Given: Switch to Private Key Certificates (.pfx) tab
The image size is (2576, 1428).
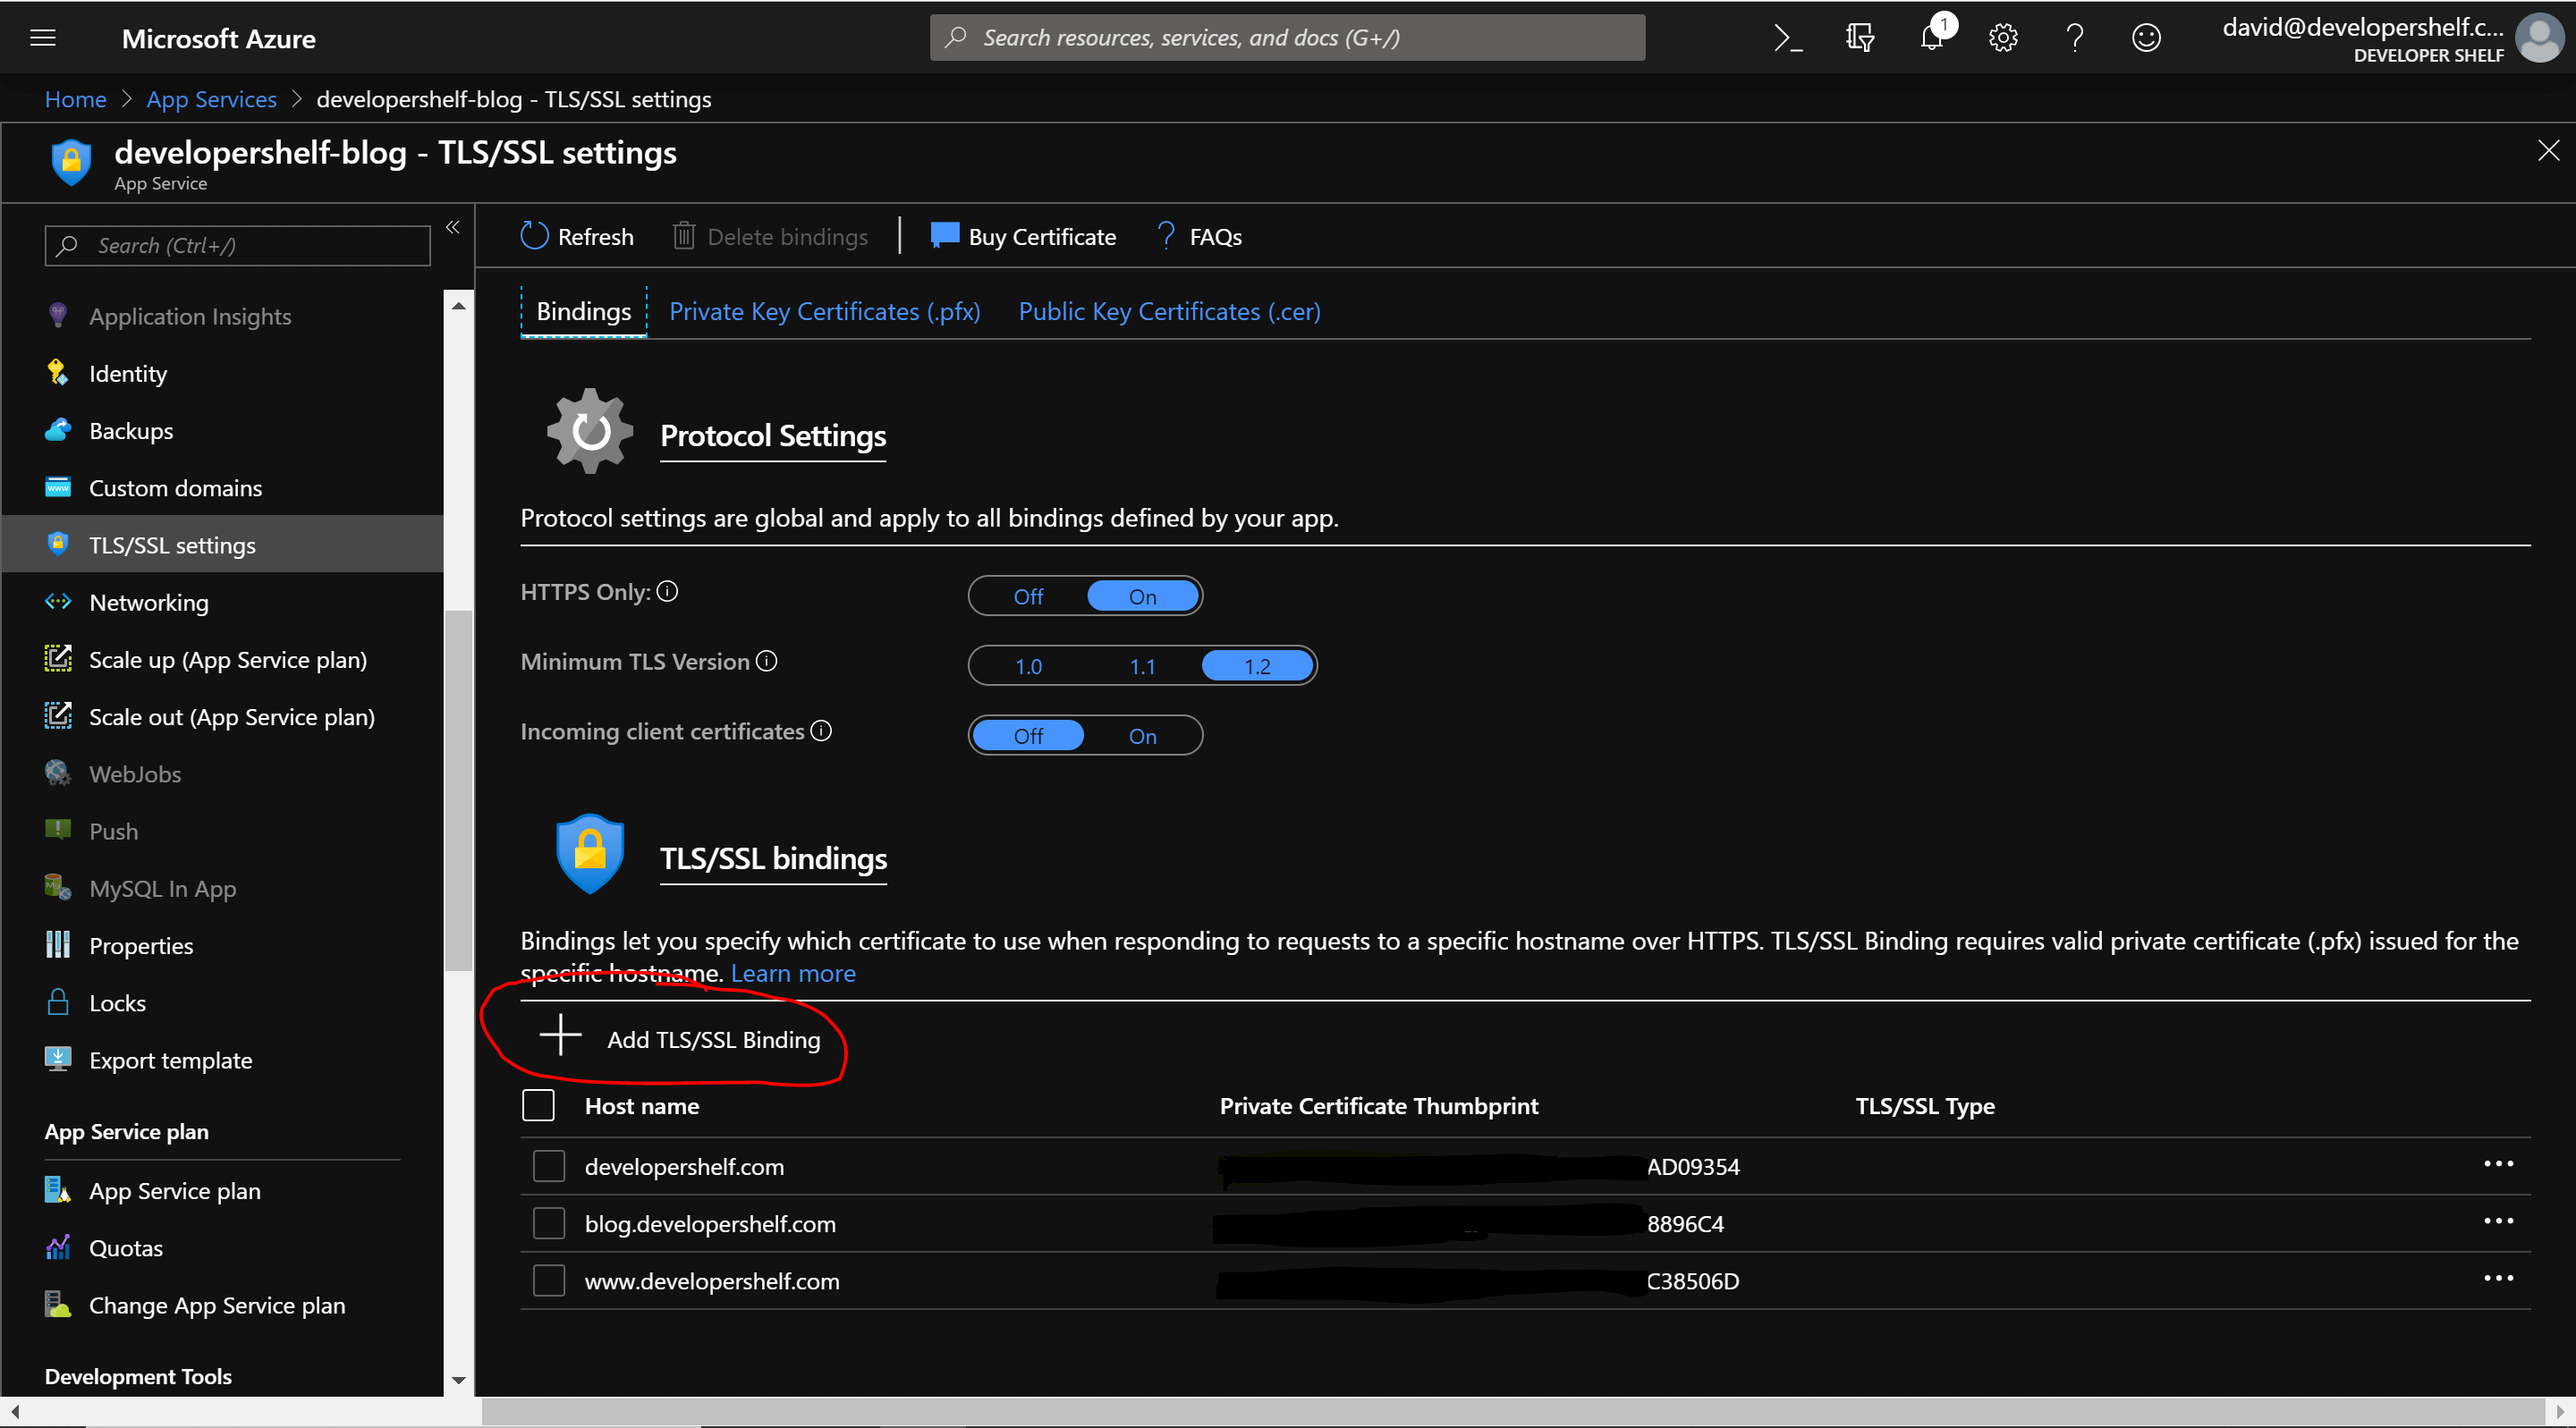Looking at the screenshot, I should point(824,311).
